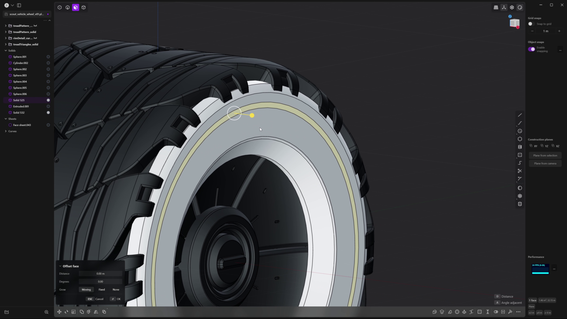The height and width of the screenshot is (319, 567).
Task: Select control-point selection mode icon
Action: click(x=59, y=7)
